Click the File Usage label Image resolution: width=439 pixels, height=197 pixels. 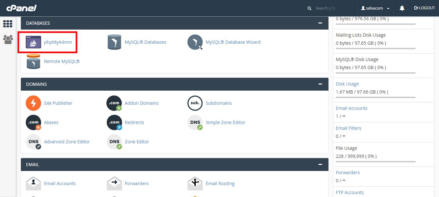pos(346,148)
